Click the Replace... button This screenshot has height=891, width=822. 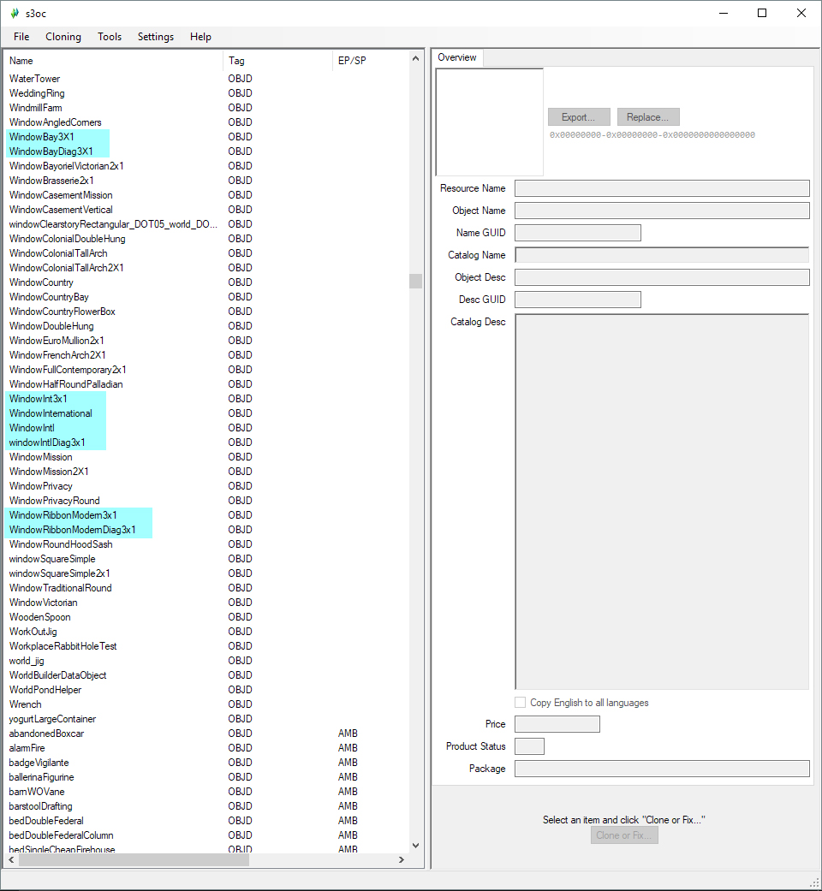click(x=648, y=117)
